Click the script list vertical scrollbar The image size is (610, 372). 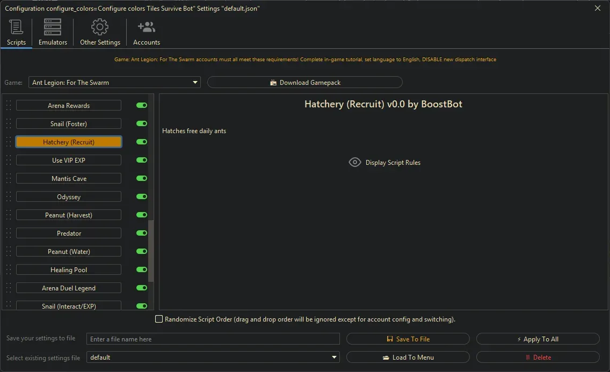coord(151,251)
